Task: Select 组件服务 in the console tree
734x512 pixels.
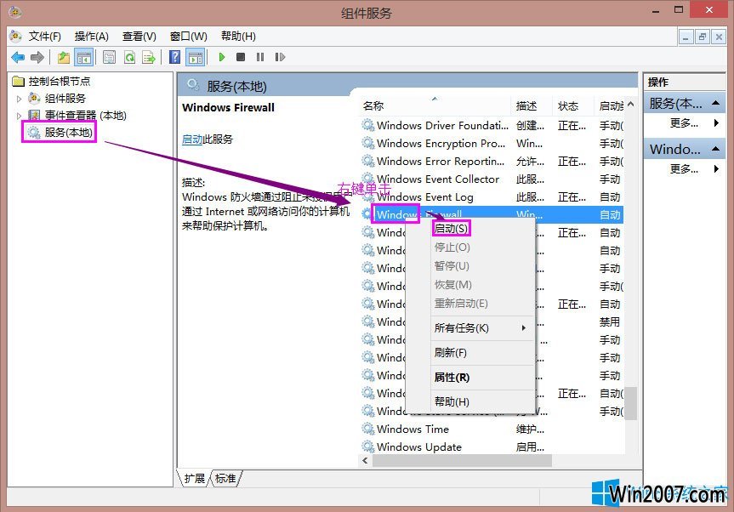Action: pyautogui.click(x=65, y=99)
